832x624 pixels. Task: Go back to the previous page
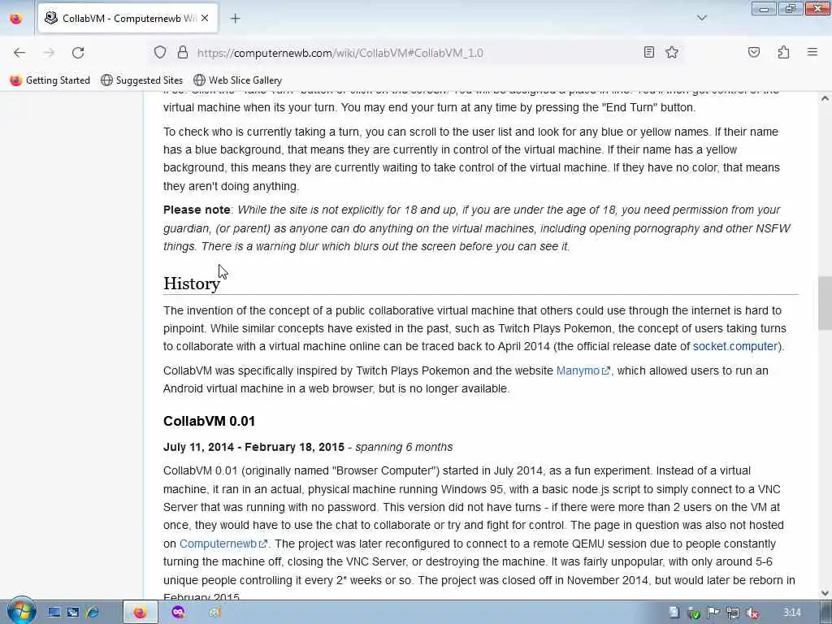click(x=19, y=53)
